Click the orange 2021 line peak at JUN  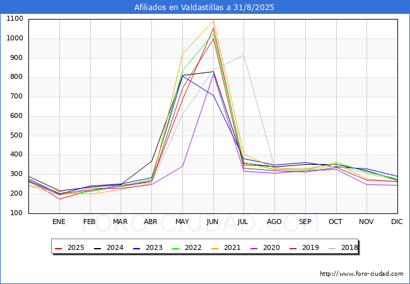(213, 20)
